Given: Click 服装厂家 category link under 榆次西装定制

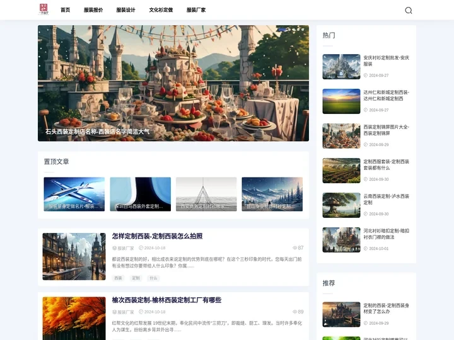Looking at the screenshot, I should coord(125,312).
